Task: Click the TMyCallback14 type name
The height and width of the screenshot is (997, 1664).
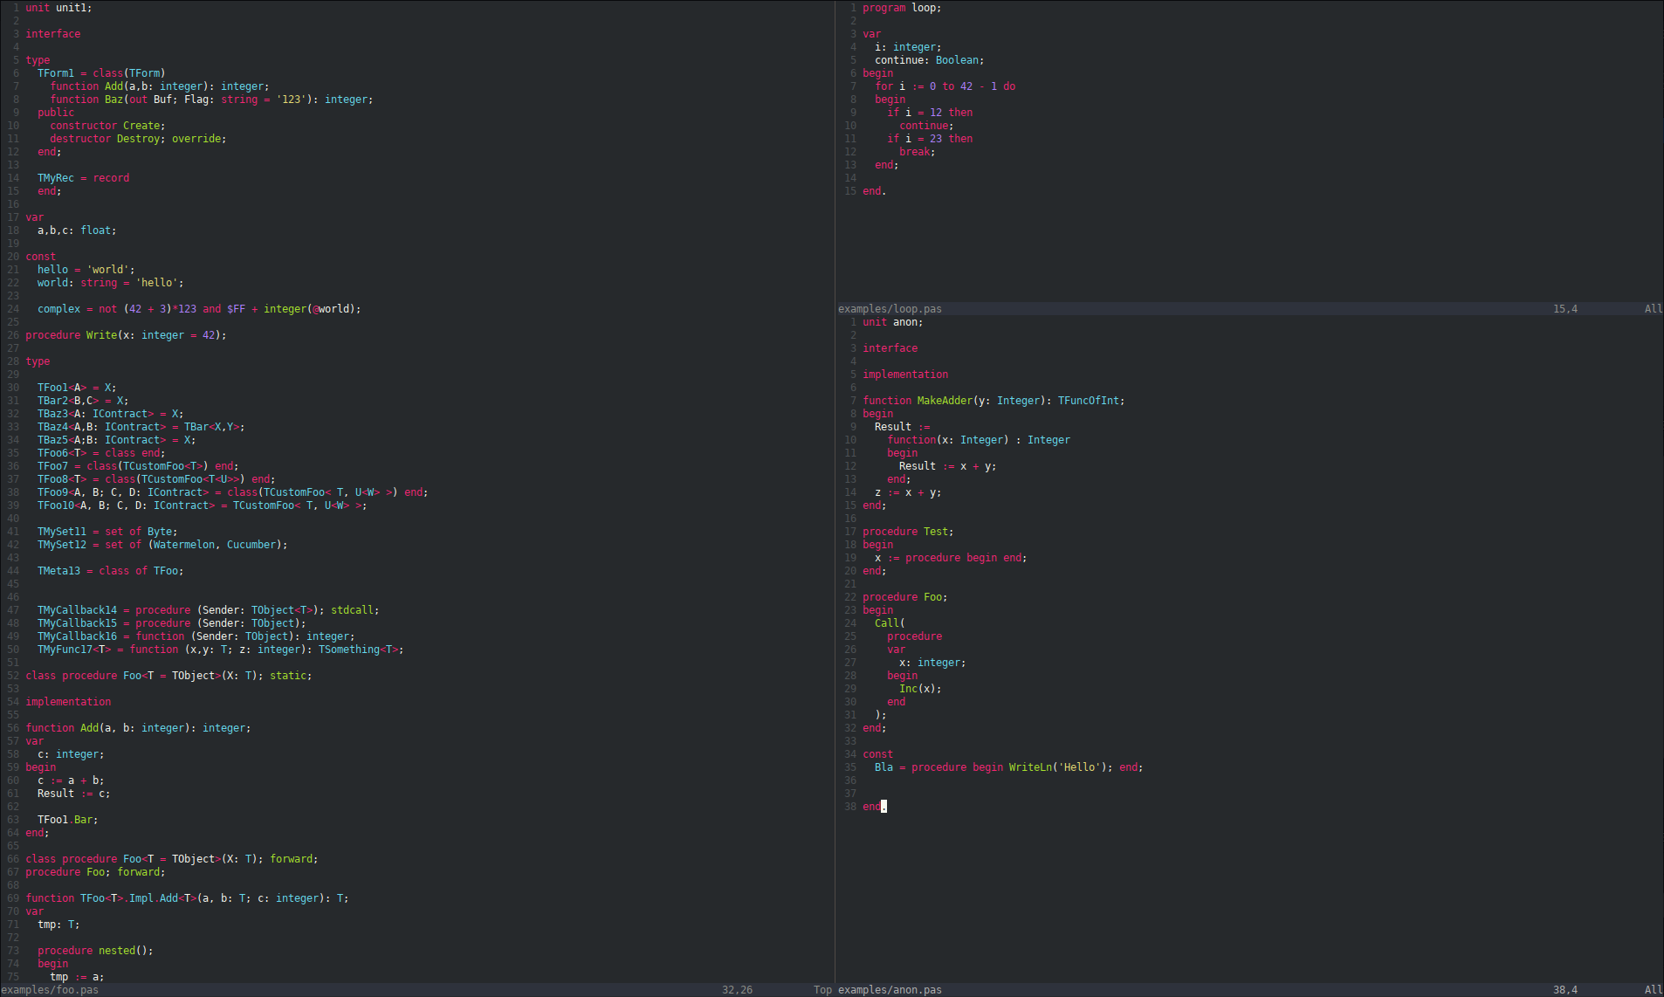Action: coord(77,610)
